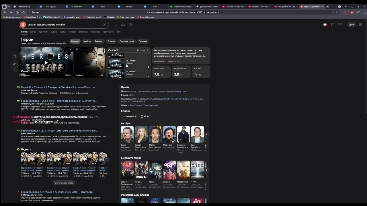Reload the page with refresh icon

23,12
